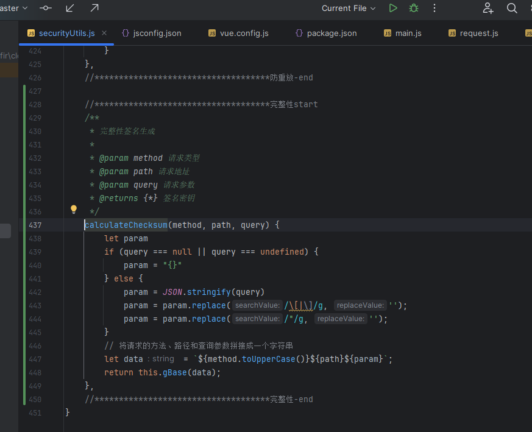Click the JS icon on vue.config.js tab
Image resolution: width=532 pixels, height=432 pixels.
point(212,34)
